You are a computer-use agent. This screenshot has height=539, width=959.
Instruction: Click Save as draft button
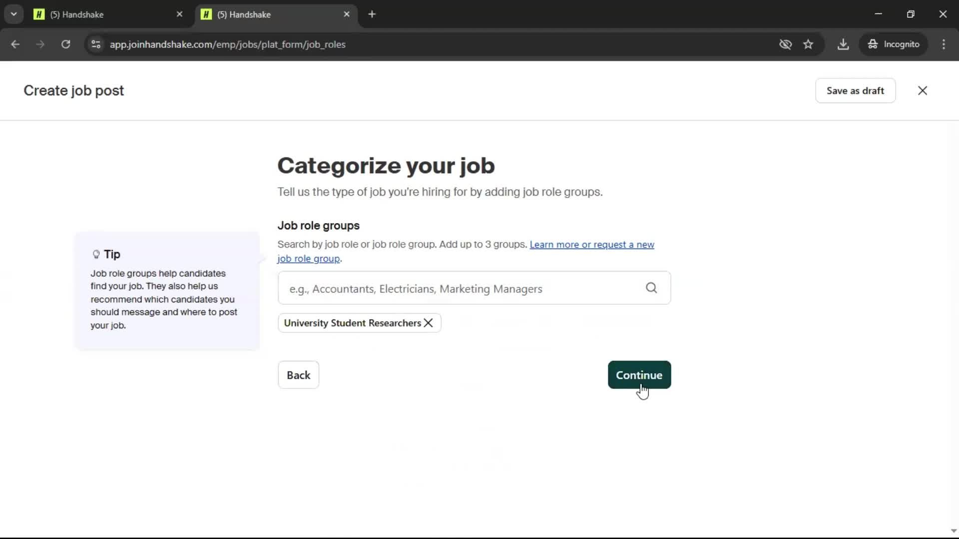(x=855, y=91)
